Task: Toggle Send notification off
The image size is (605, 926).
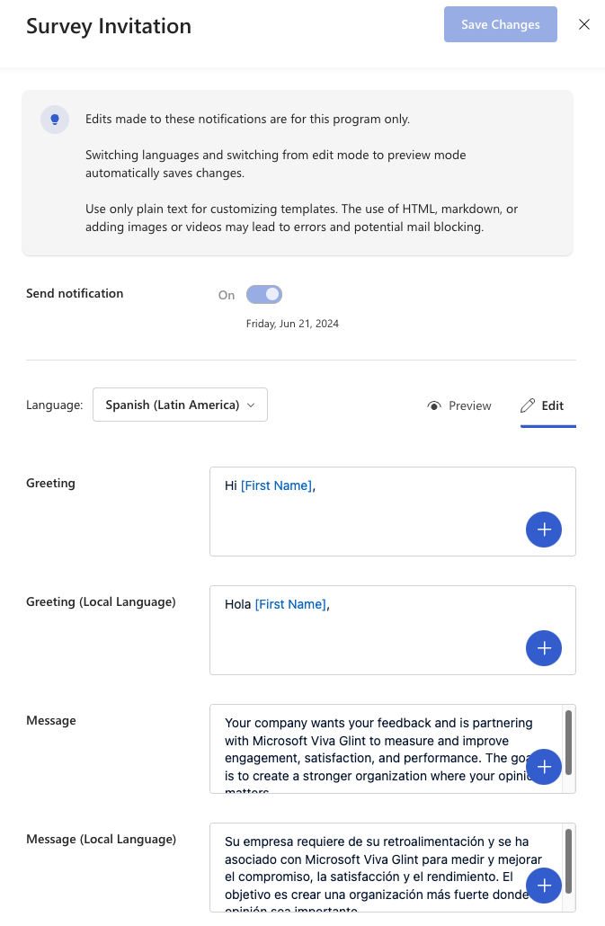Action: (263, 294)
